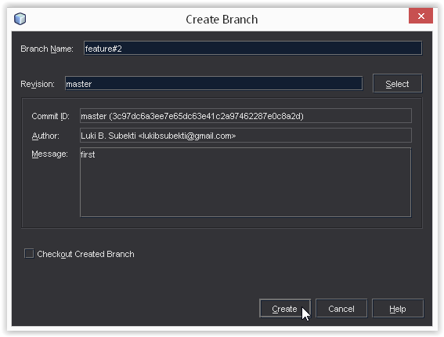This screenshot has width=444, height=337.
Task: Click the word 'first' in the commit message
Action: 88,154
